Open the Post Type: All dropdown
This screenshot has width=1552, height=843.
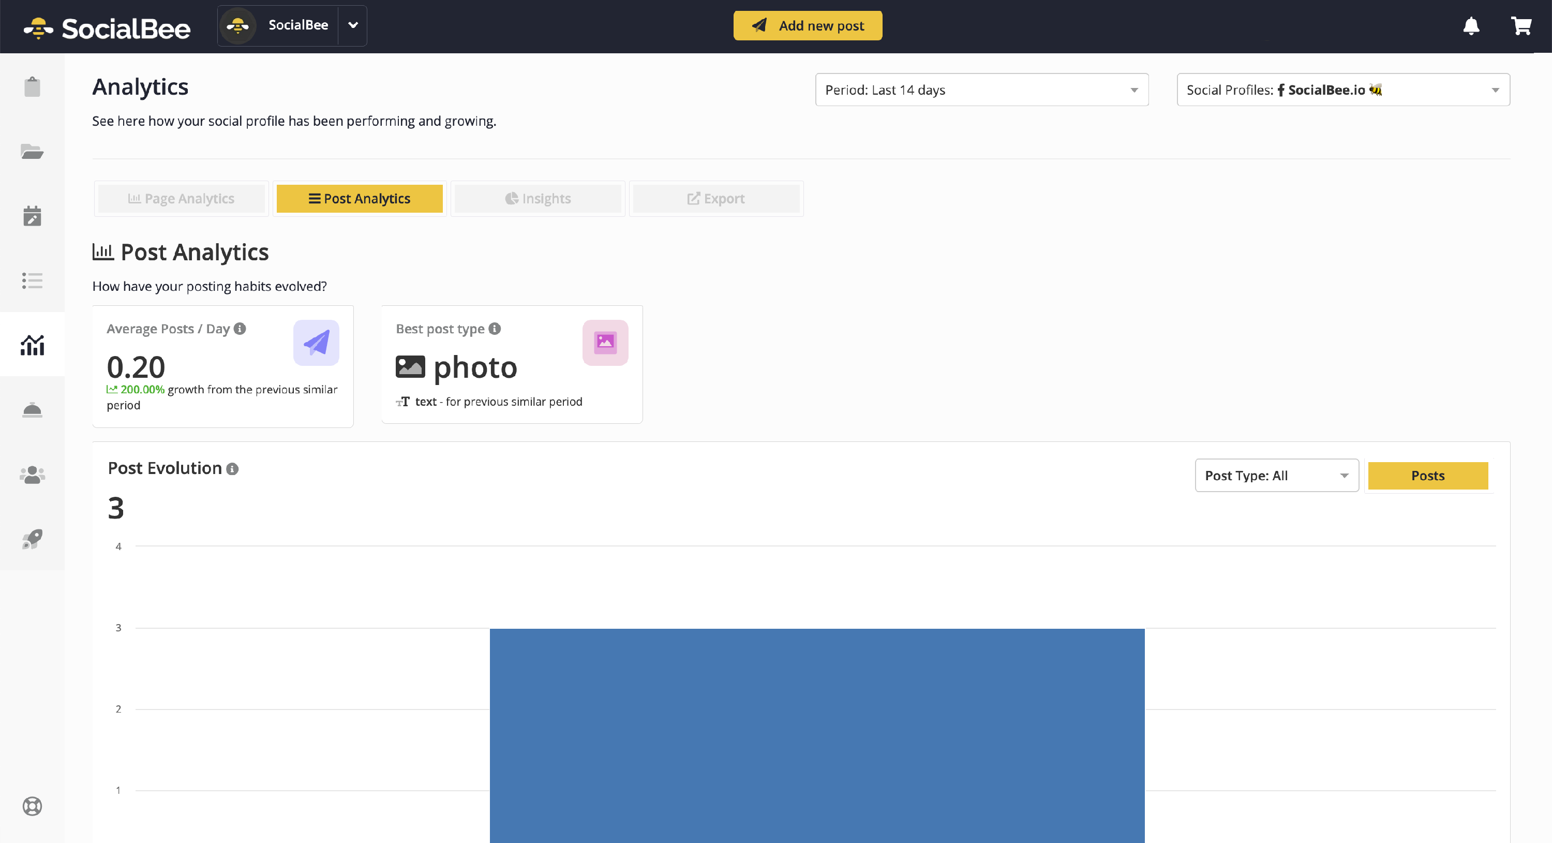(1277, 476)
